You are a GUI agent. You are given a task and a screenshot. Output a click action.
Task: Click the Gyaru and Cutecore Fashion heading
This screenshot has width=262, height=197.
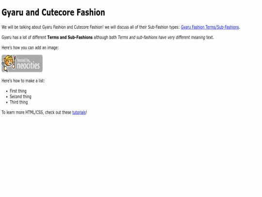click(x=53, y=13)
